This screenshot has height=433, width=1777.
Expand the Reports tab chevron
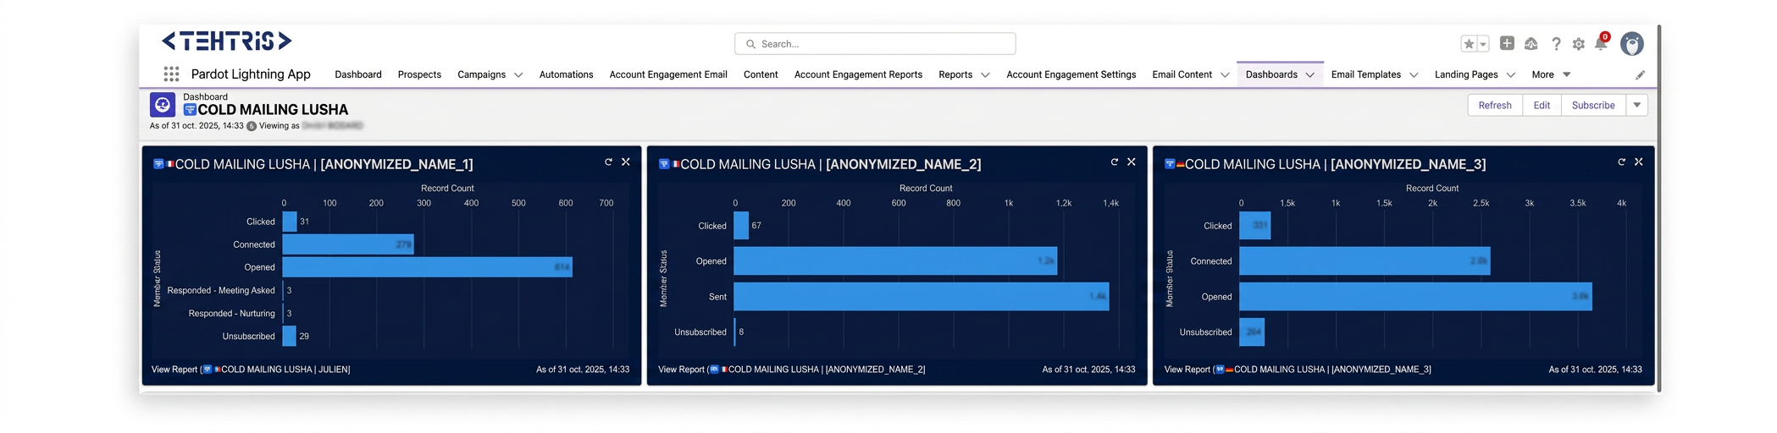985,74
